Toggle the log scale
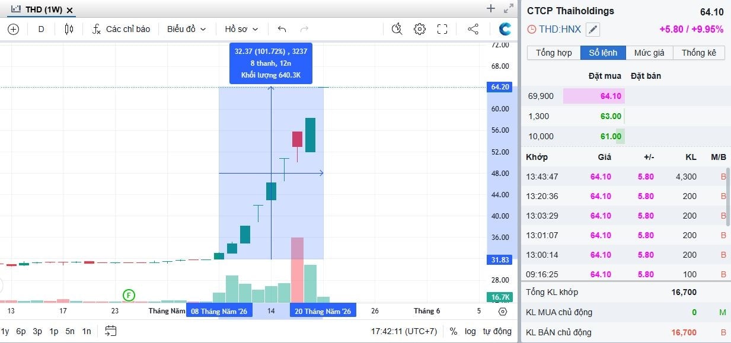The width and height of the screenshot is (731, 343). 470,331
